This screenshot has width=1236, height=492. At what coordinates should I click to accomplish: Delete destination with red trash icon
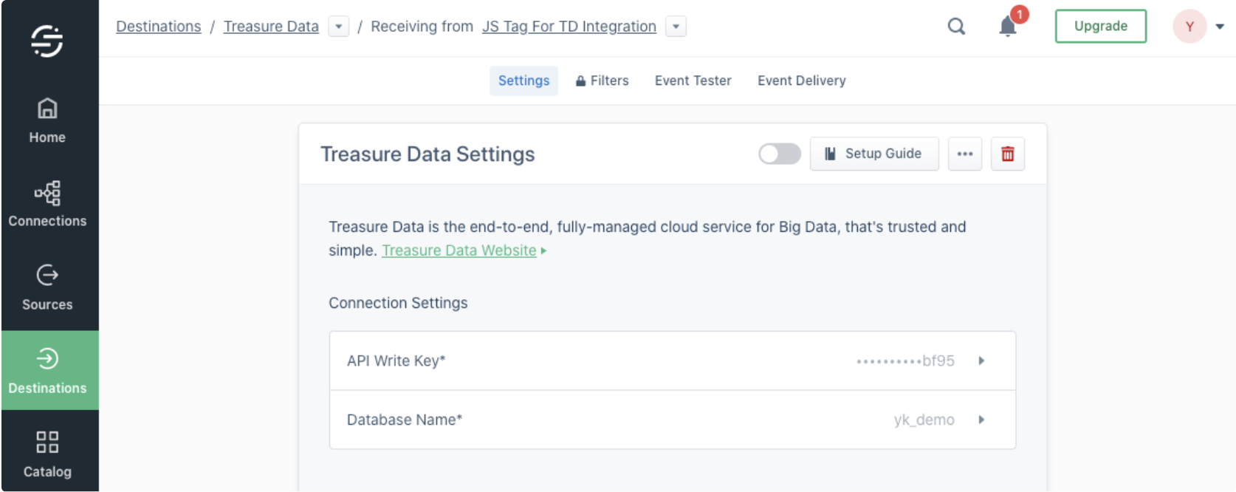[x=1007, y=154]
